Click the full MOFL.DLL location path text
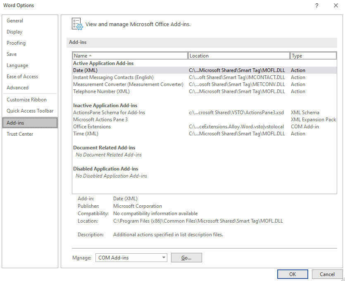 click(x=198, y=221)
